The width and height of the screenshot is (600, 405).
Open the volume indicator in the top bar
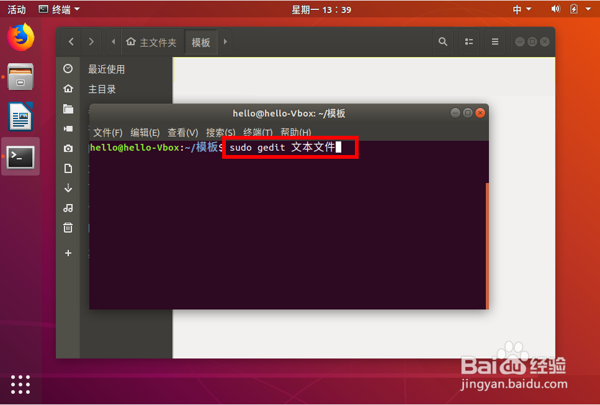(555, 9)
